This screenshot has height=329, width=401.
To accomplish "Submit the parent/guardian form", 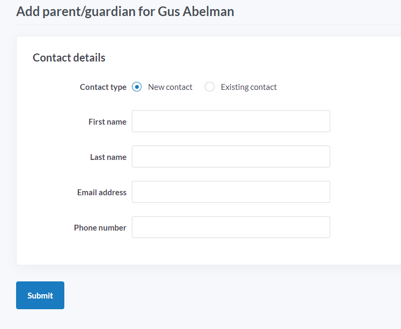I will click(40, 295).
